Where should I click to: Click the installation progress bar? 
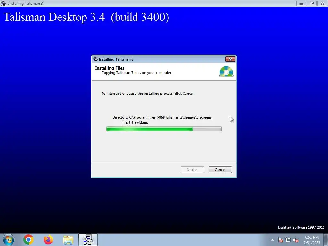164,129
